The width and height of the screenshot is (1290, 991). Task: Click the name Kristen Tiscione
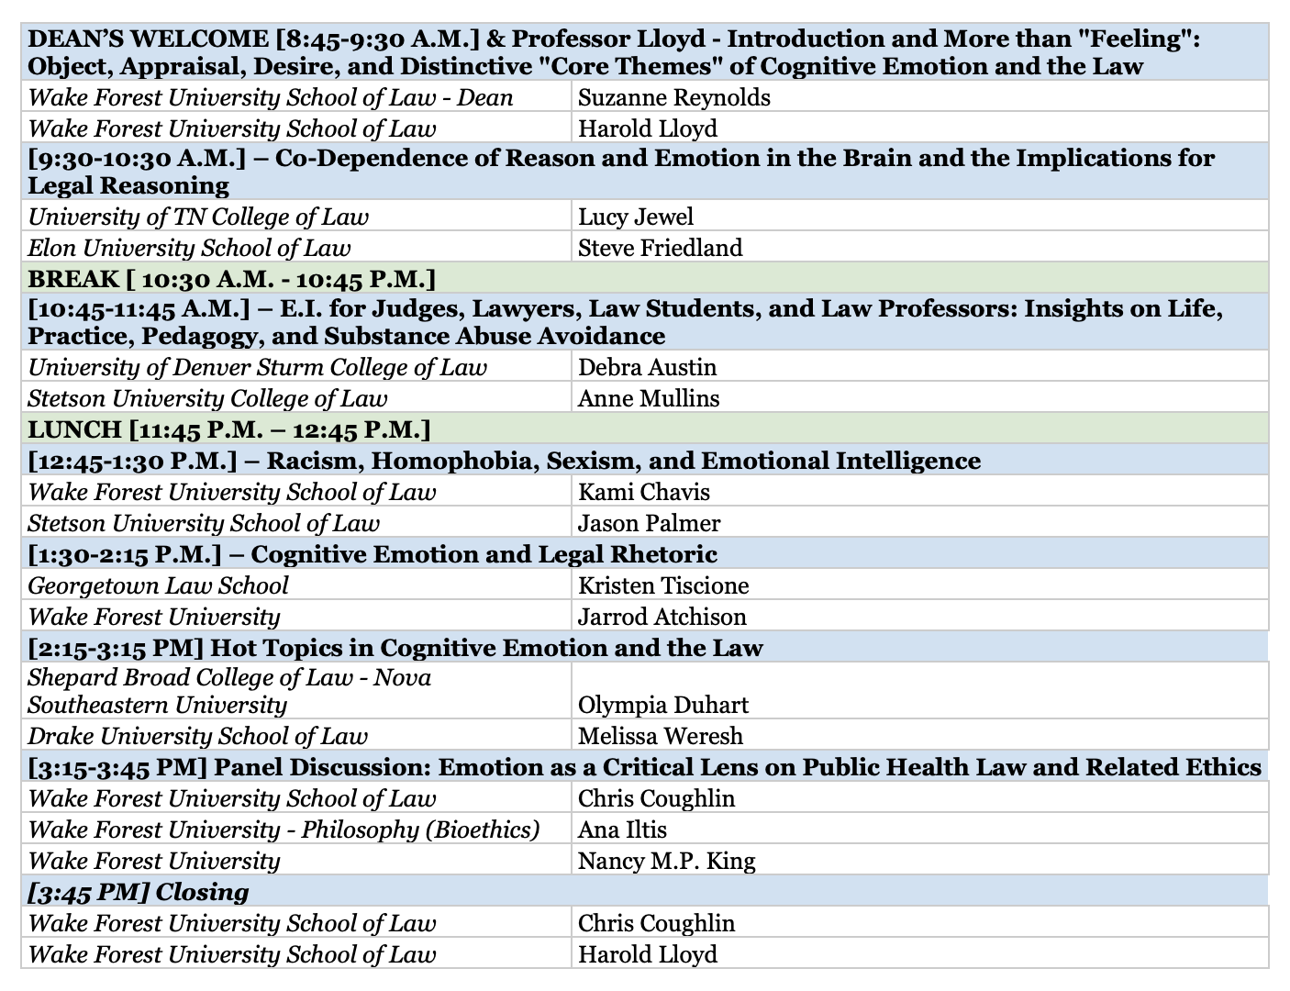(663, 585)
